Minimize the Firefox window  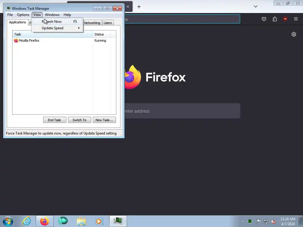[x=278, y=3]
